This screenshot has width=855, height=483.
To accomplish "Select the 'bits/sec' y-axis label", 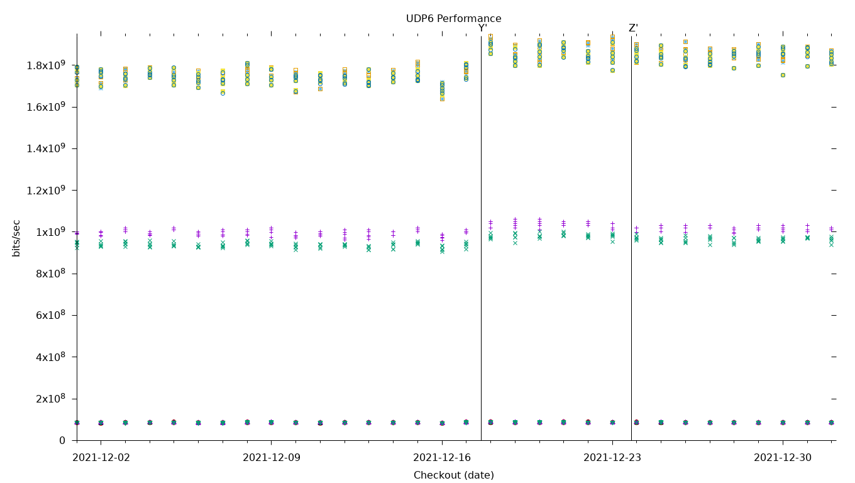I will [16, 238].
